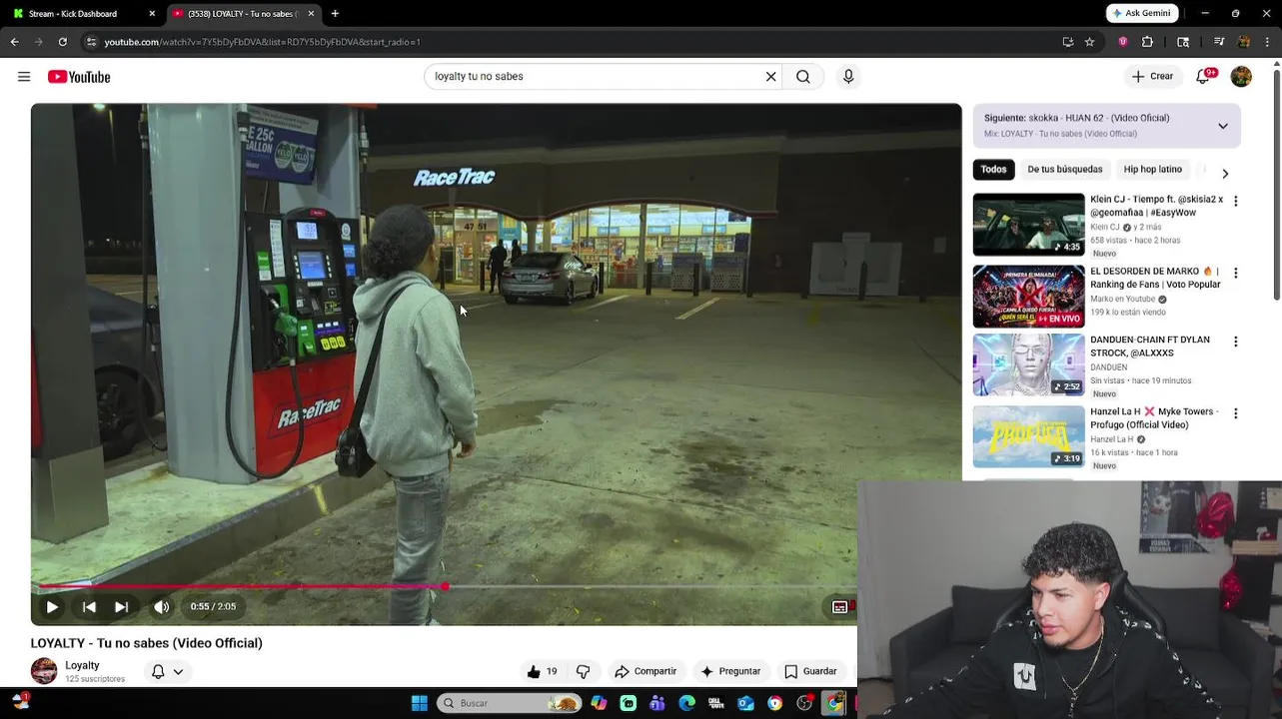Skip to the next video

tap(121, 606)
